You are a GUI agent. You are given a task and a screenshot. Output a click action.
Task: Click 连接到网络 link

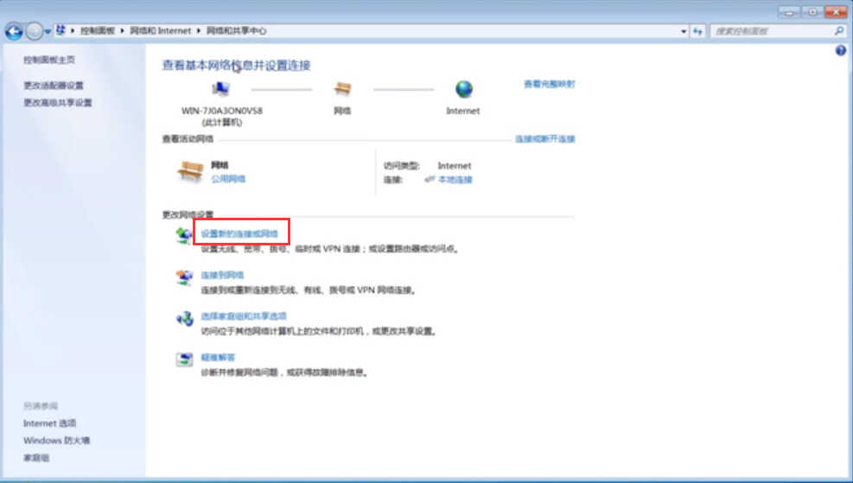click(x=222, y=276)
